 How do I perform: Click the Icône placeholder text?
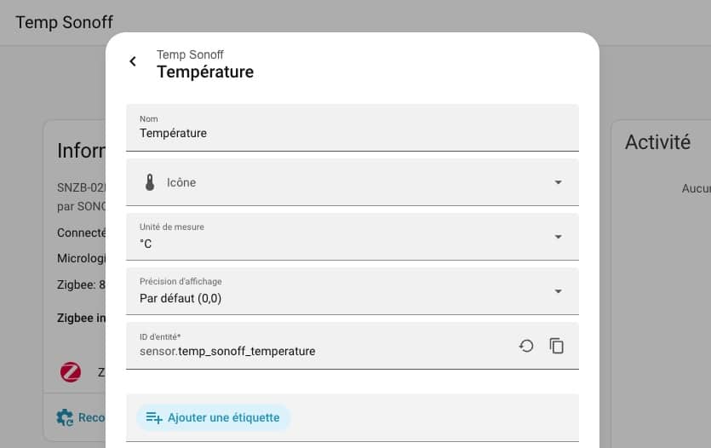point(181,182)
